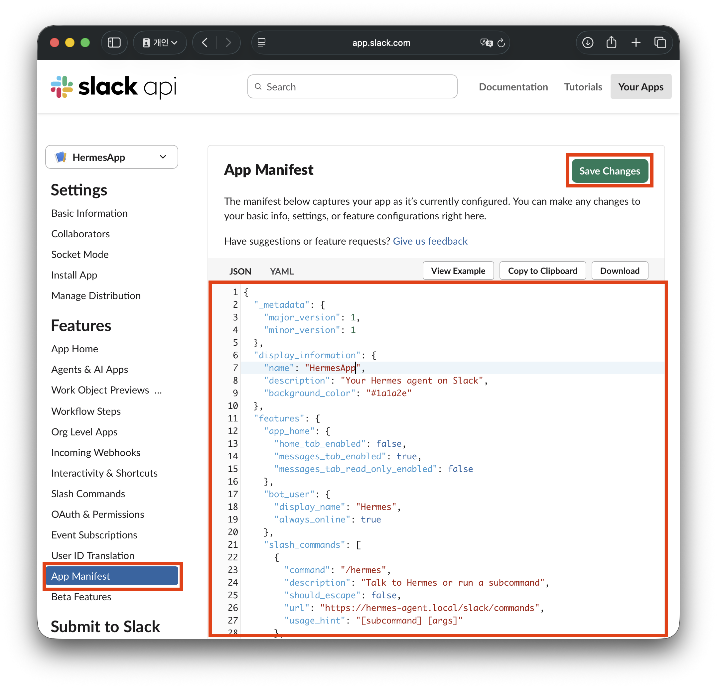This screenshot has height=688, width=717.
Task: Go to Socket Mode settings
Action: pos(80,255)
